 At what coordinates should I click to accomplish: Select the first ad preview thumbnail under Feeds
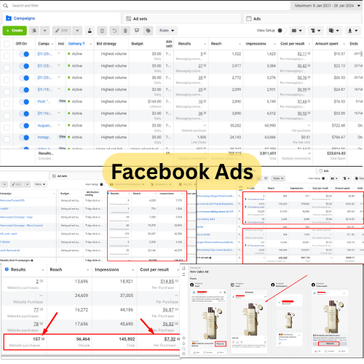pyautogui.click(x=209, y=322)
